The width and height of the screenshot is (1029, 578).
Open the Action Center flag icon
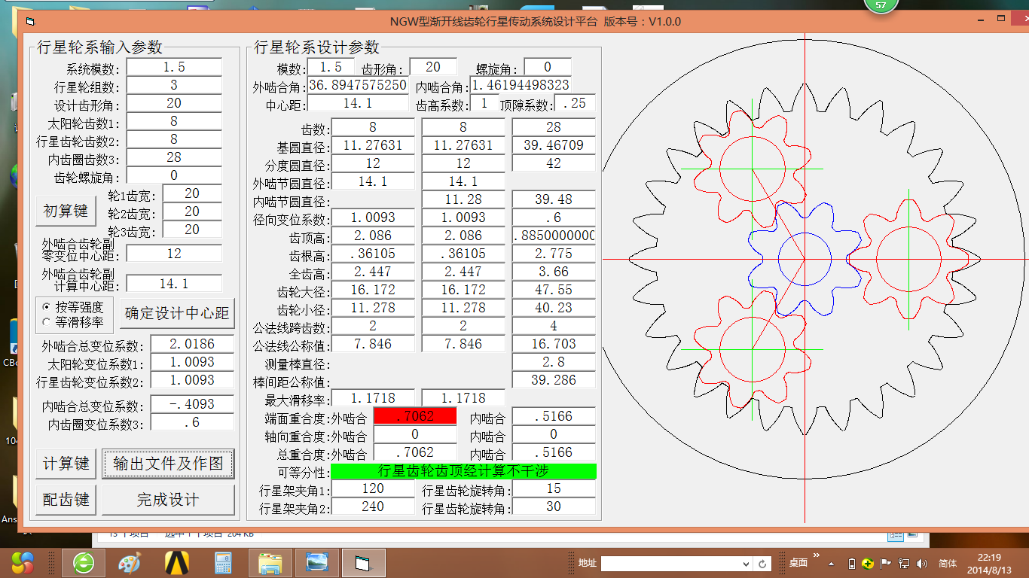(886, 563)
